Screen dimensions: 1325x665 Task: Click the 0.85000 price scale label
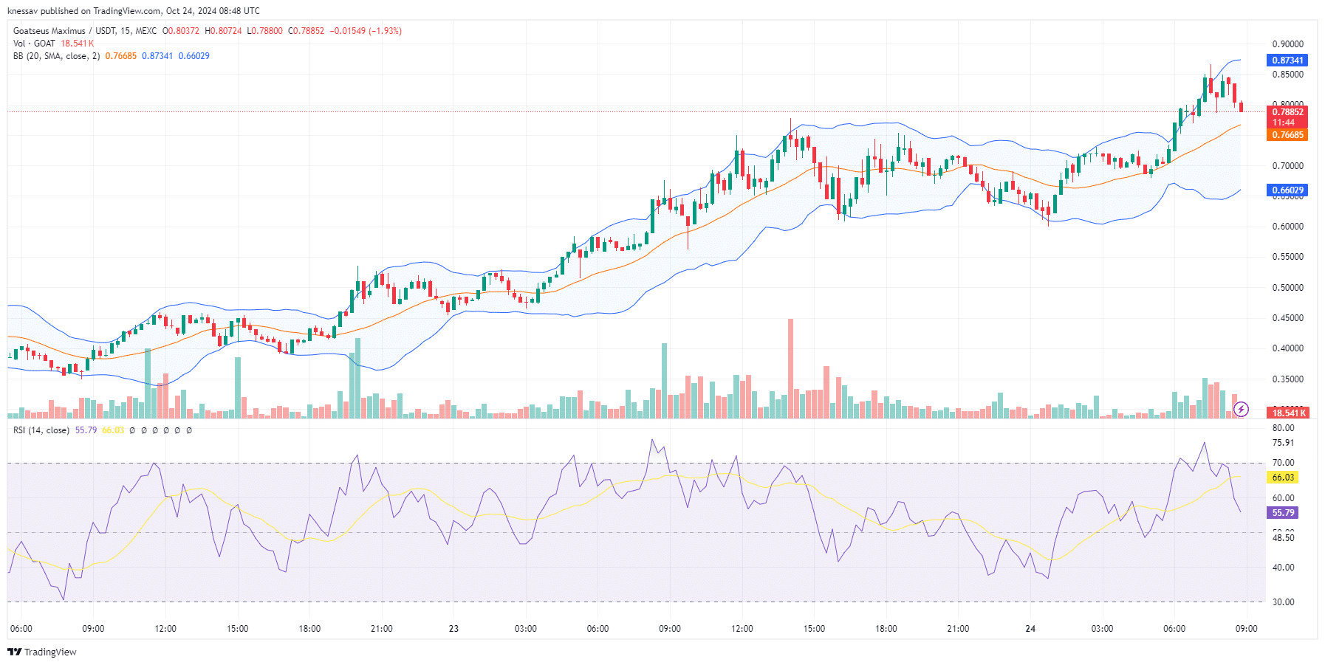point(1287,75)
